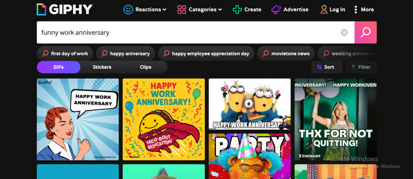Select 'happy employee appreciation day' suggestion

pyautogui.click(x=206, y=54)
